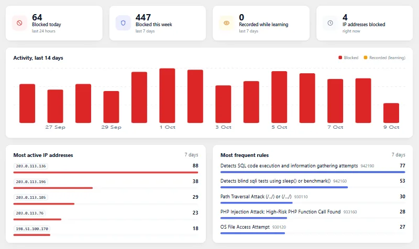The height and width of the screenshot is (249, 419).
Task: Click IP address 203.0.113.76
Action: 30,213
